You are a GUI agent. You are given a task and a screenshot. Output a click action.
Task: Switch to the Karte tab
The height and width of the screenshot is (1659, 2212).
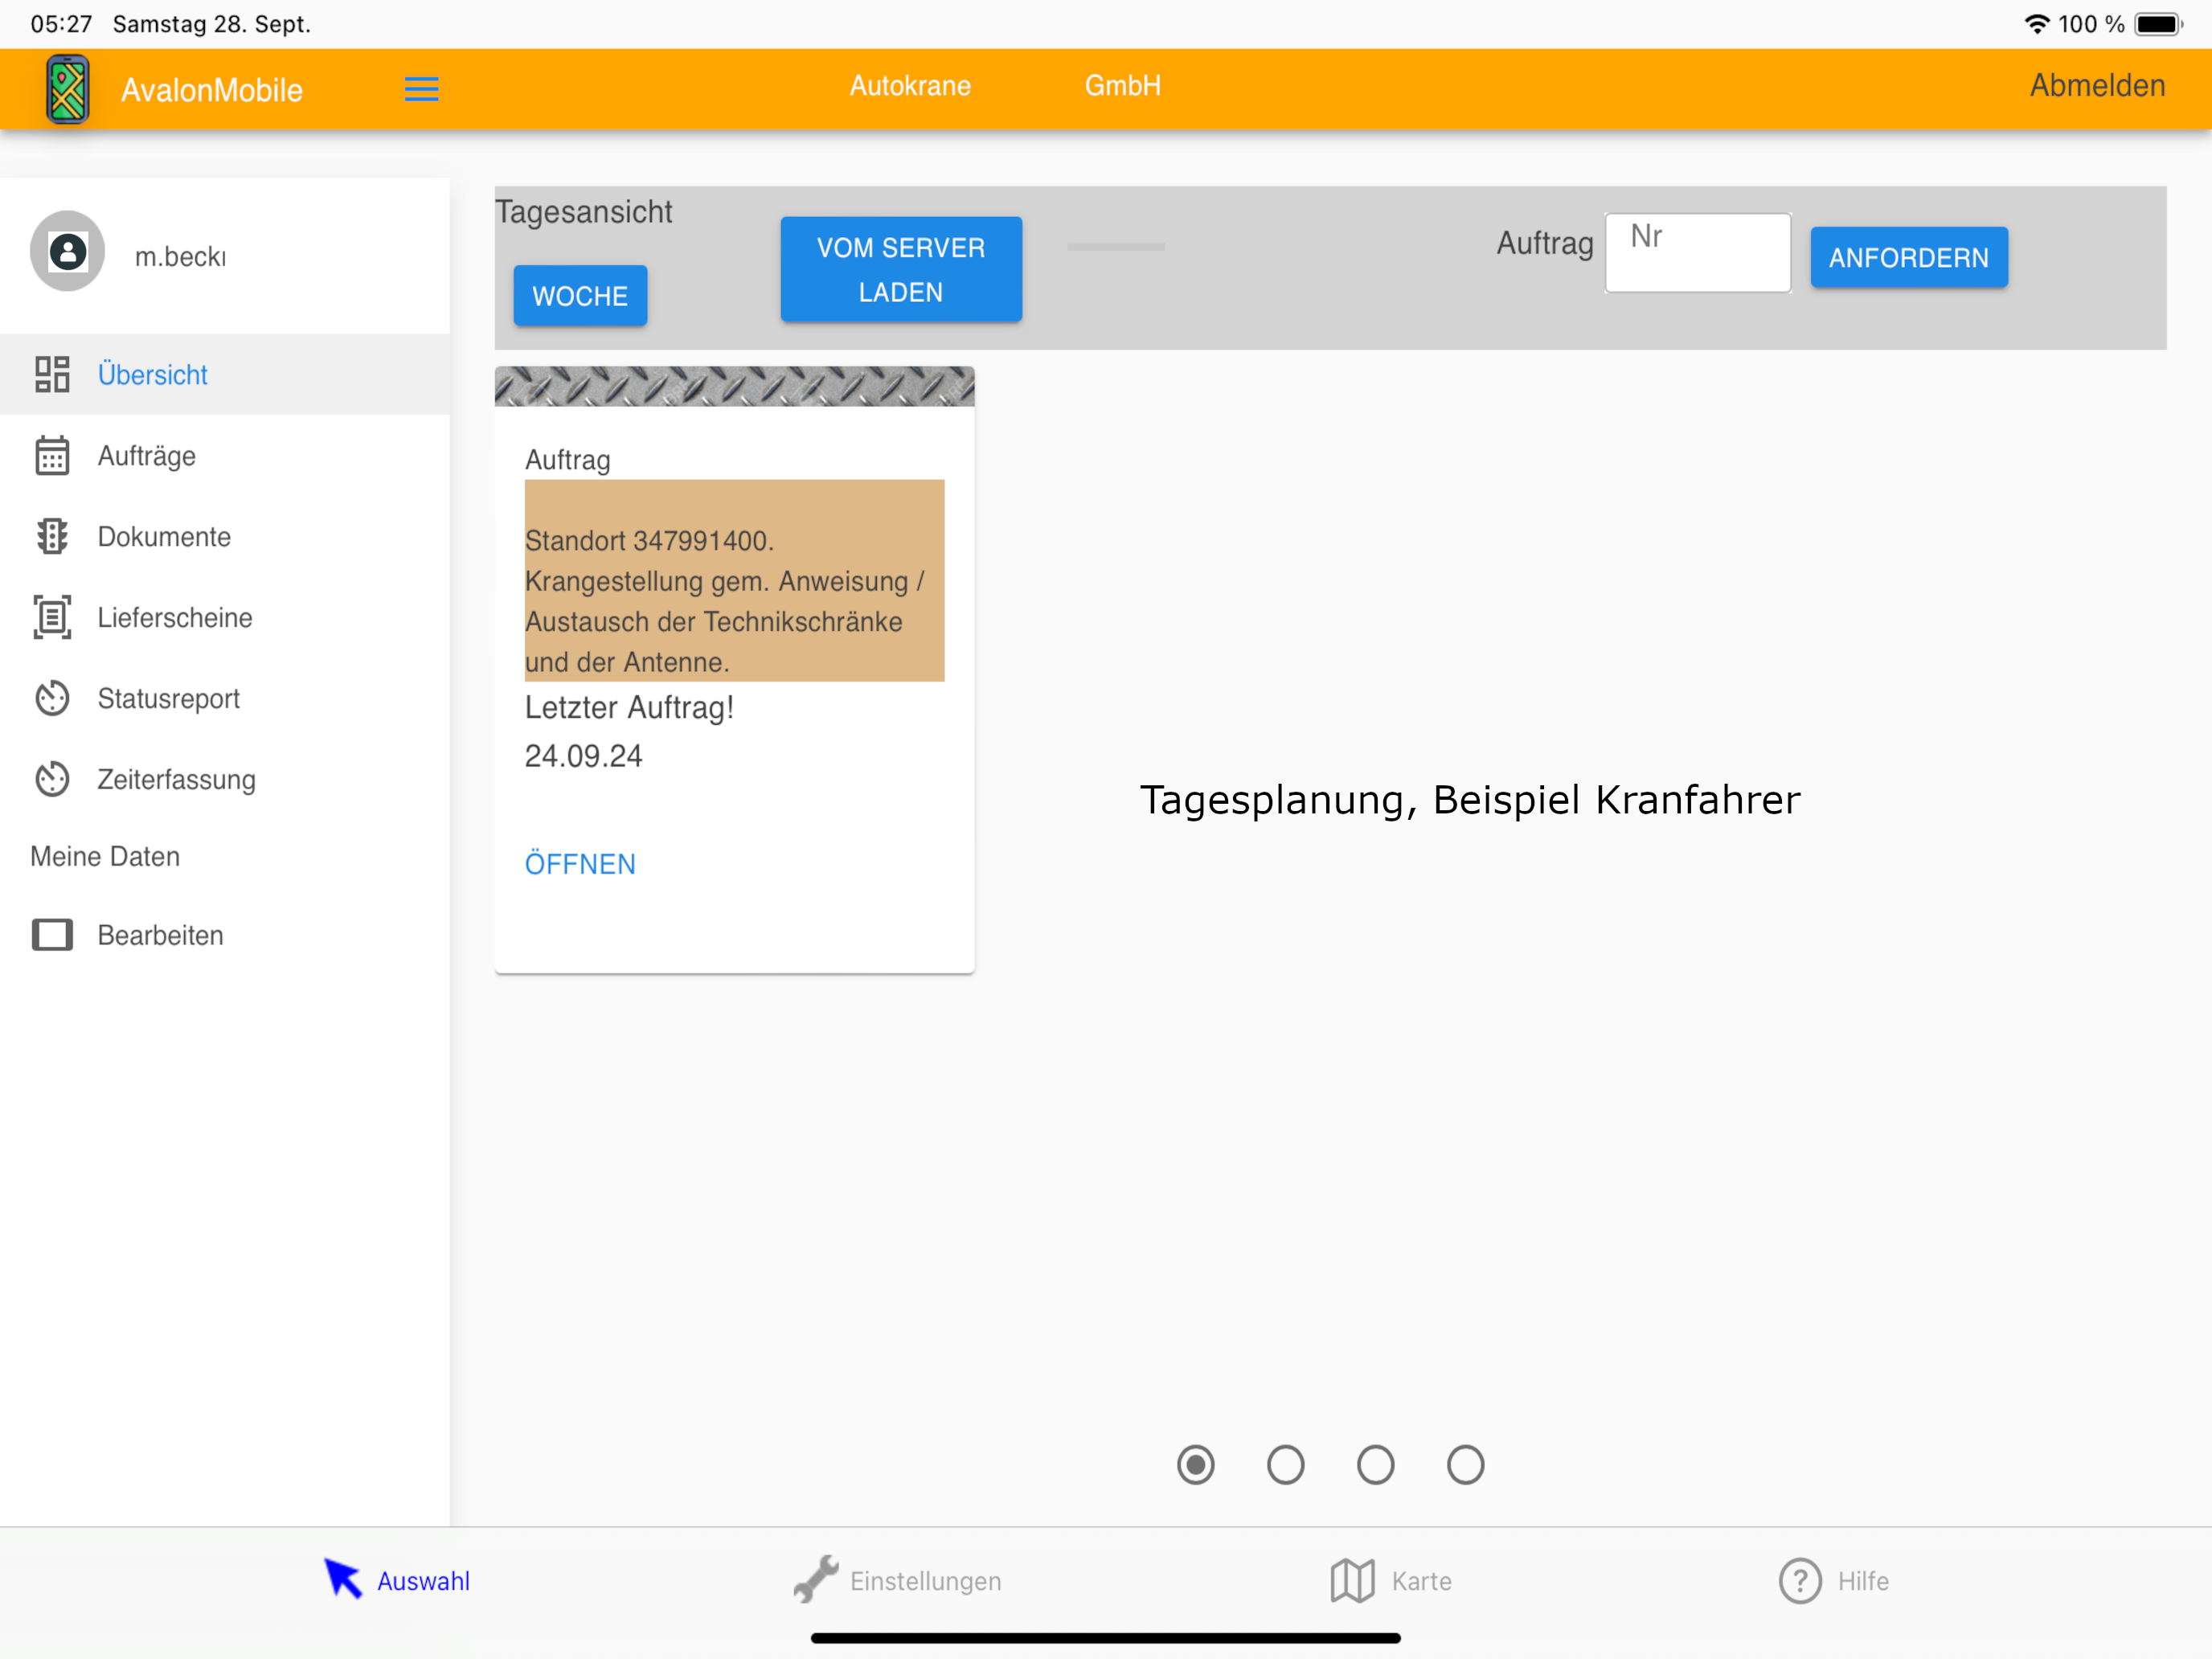pos(1390,1581)
